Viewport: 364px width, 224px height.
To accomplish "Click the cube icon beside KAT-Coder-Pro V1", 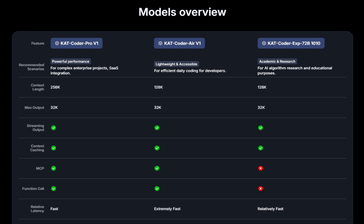I will (57, 43).
